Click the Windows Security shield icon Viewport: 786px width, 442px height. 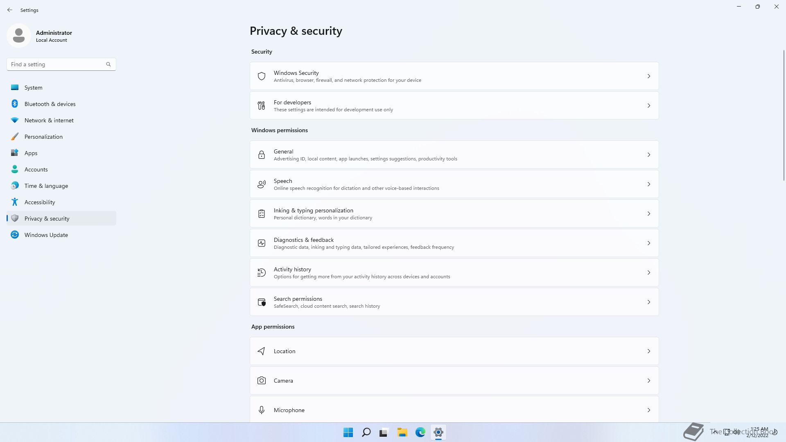[261, 76]
